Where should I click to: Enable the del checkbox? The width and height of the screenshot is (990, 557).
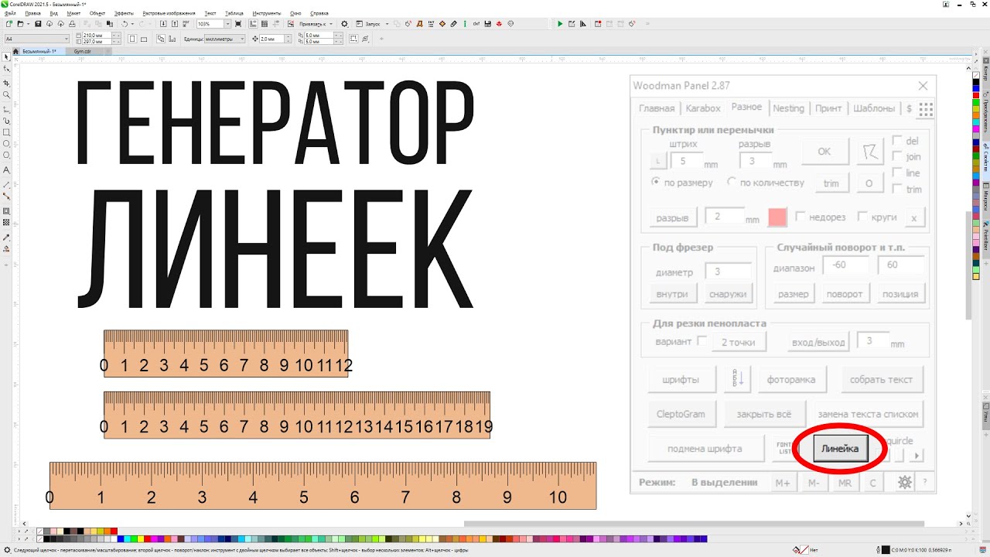(897, 140)
